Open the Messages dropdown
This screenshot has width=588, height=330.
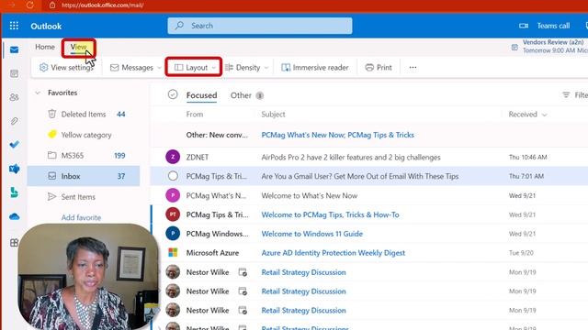[x=135, y=67]
